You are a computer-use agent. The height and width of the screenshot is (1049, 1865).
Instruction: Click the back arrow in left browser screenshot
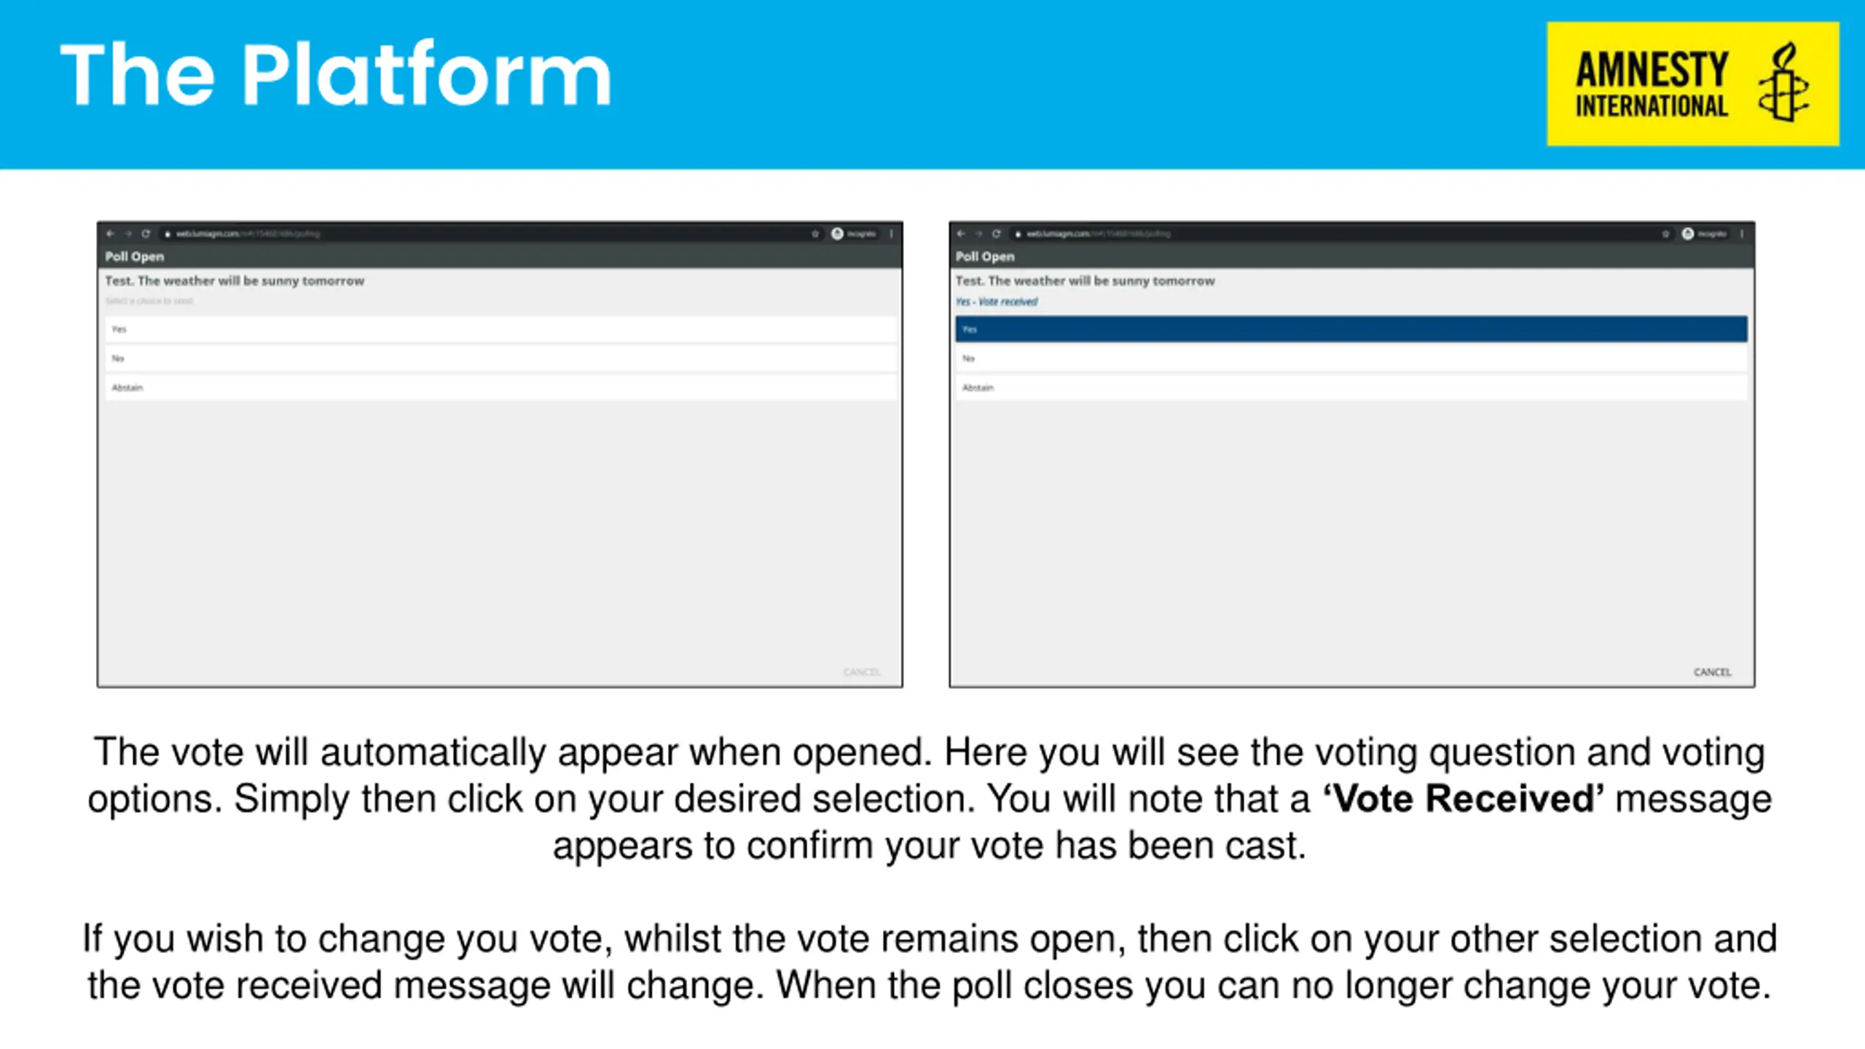point(110,234)
